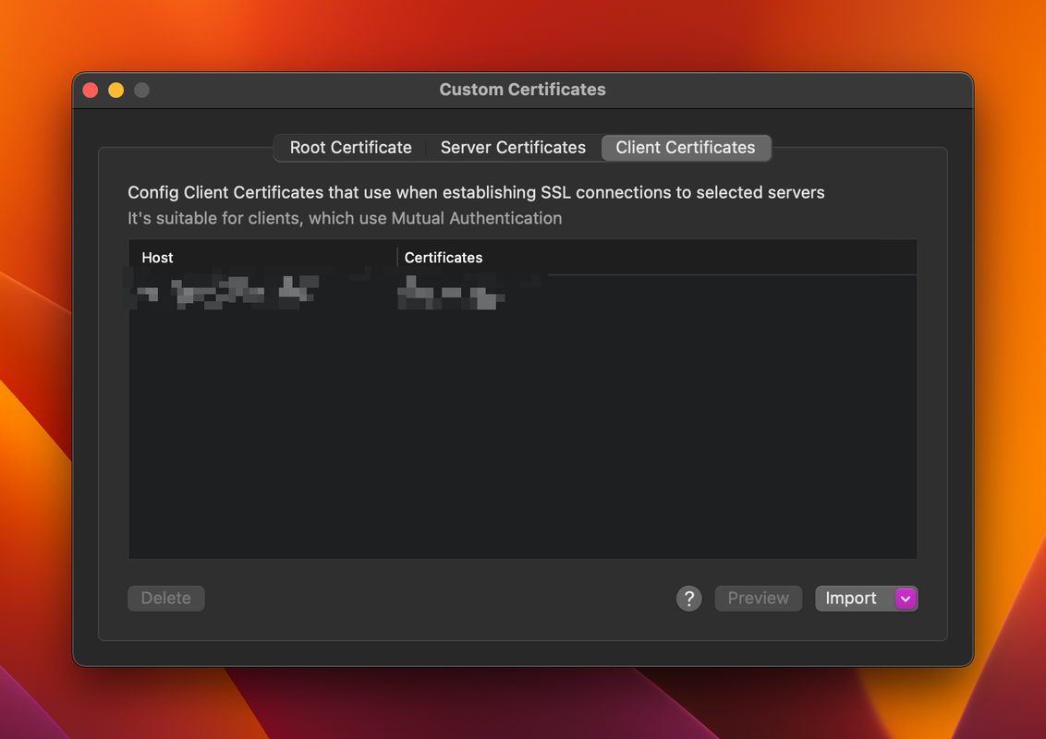Open help with the question mark button
This screenshot has height=739, width=1046.
(689, 599)
